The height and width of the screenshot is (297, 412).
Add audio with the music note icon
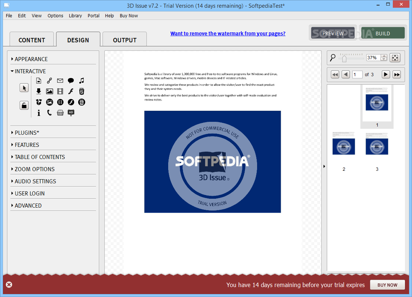[x=82, y=81]
